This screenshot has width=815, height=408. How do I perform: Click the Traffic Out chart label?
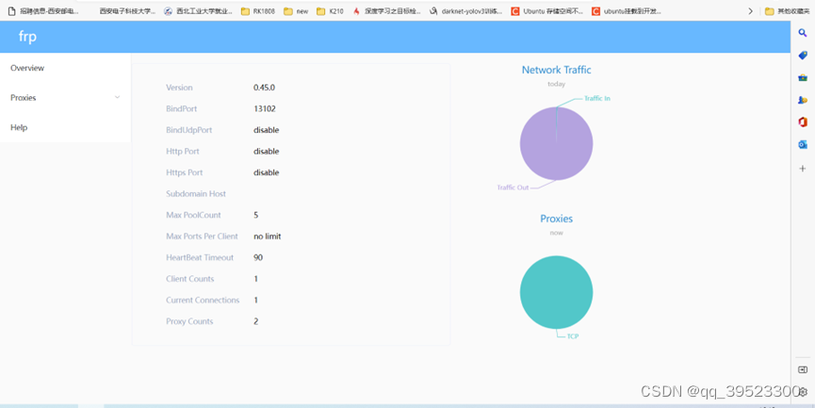(513, 188)
